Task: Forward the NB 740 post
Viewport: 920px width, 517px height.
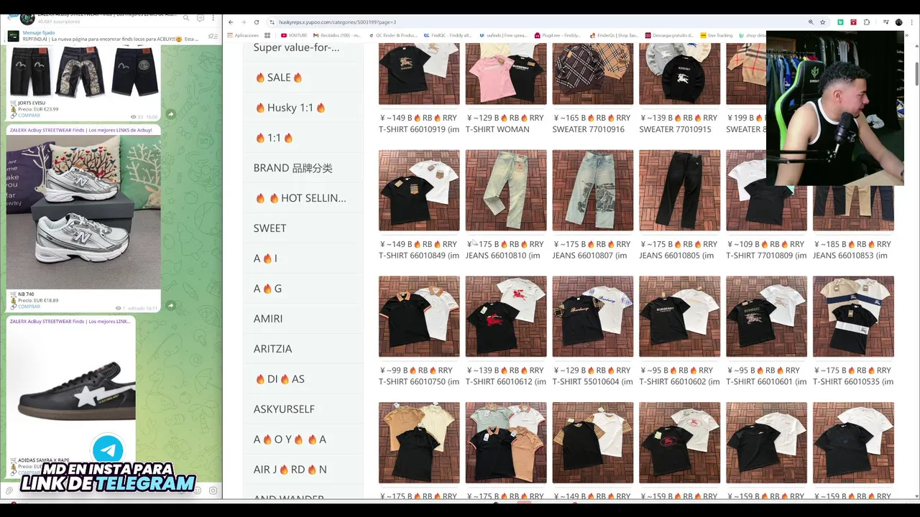Action: pyautogui.click(x=170, y=305)
